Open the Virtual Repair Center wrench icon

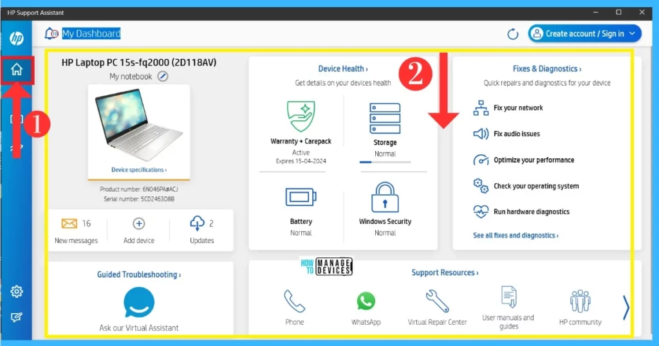click(x=437, y=301)
